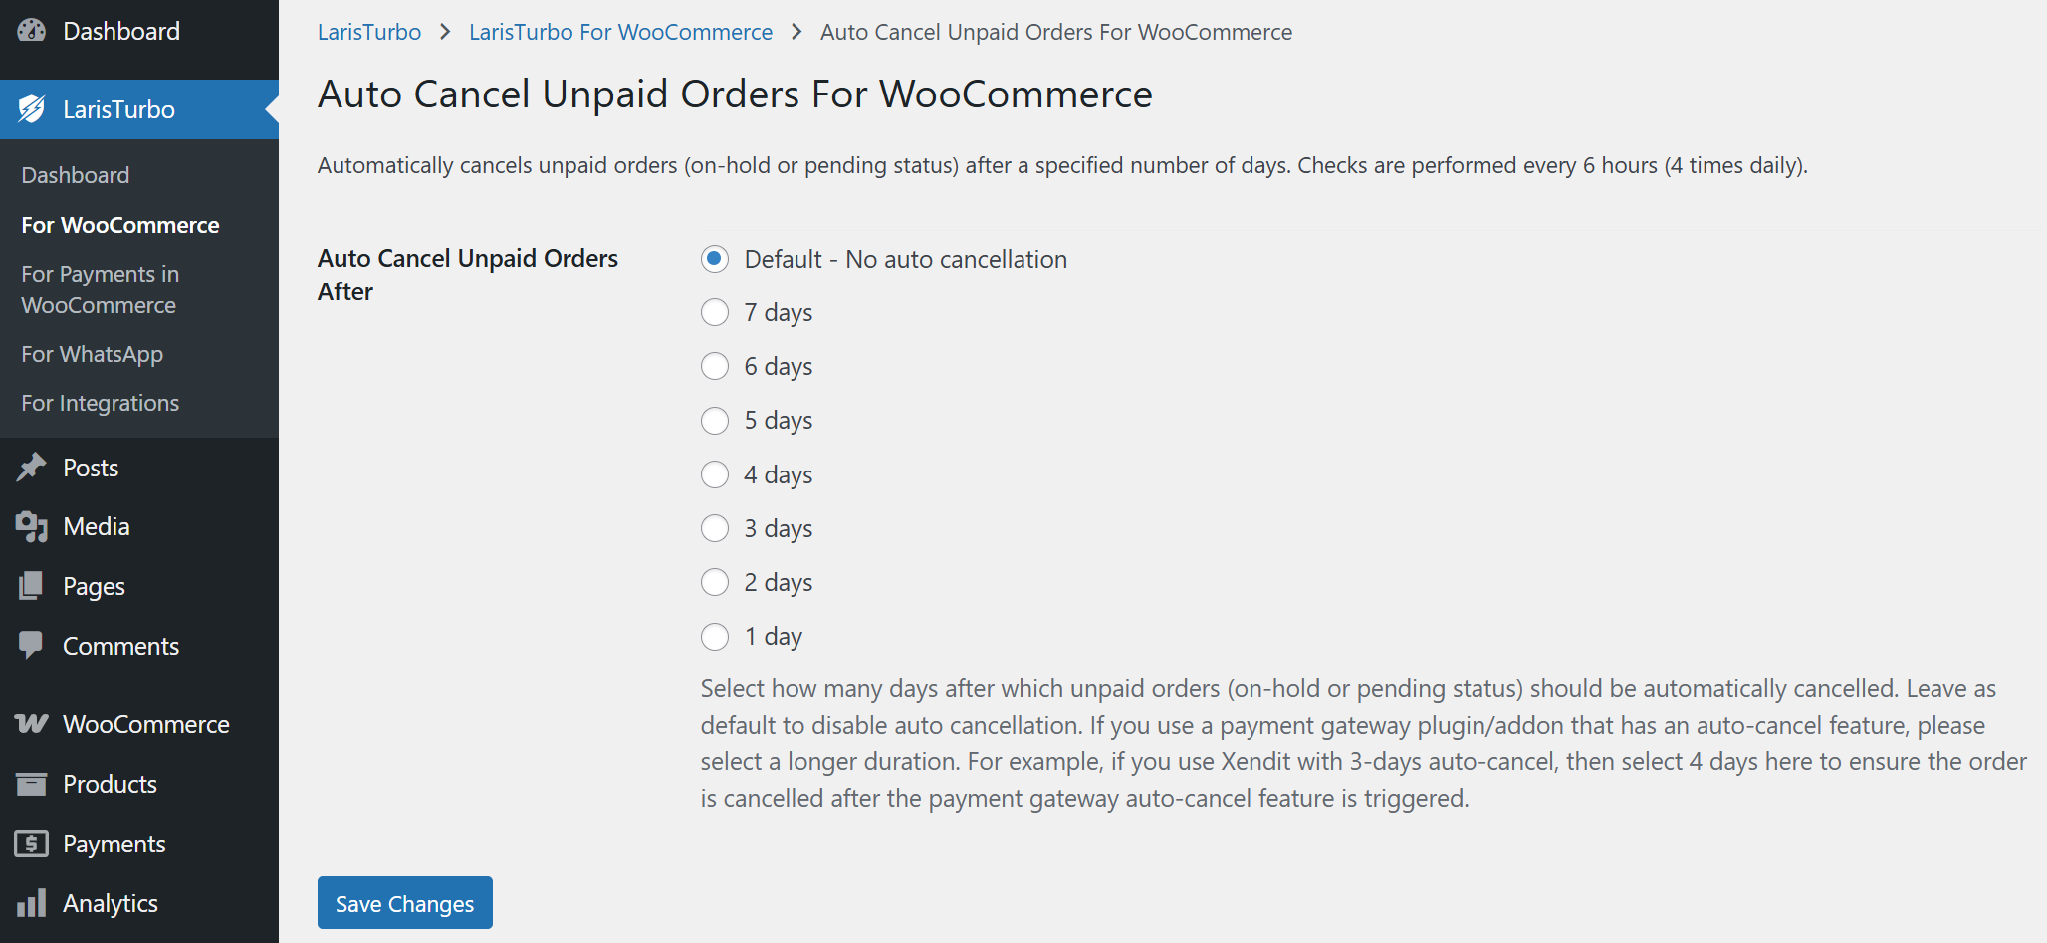The height and width of the screenshot is (943, 2047).
Task: Go to the LarisTurbo breadcrumb link
Action: coord(369,32)
